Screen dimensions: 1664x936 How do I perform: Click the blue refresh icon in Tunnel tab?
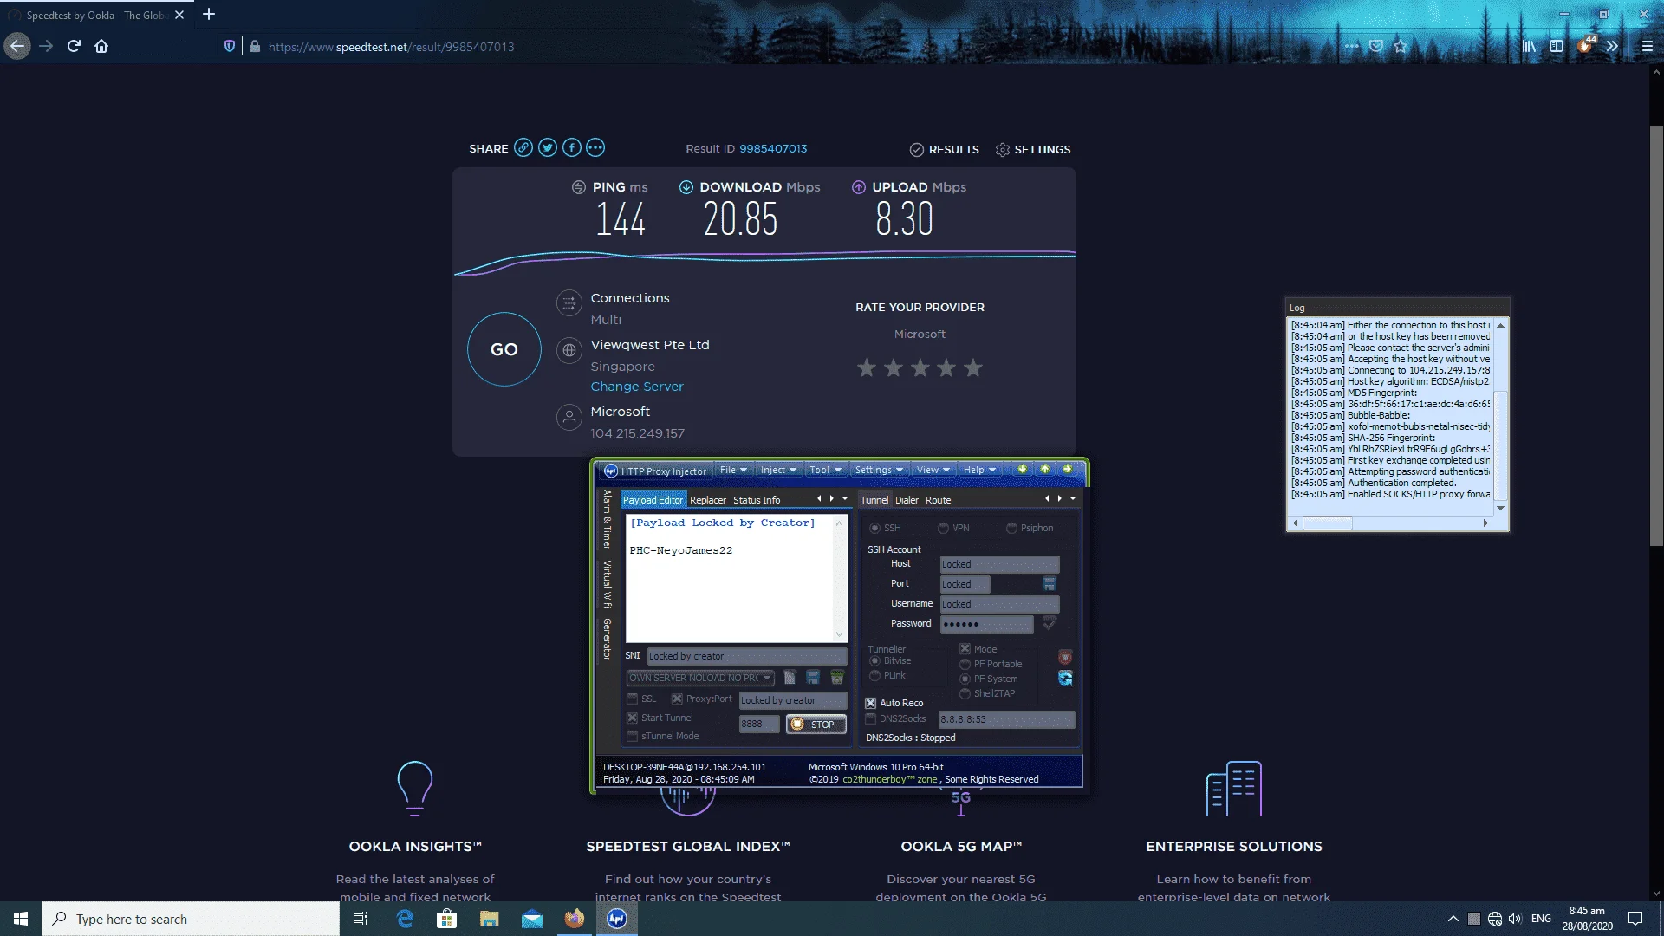1065,678
